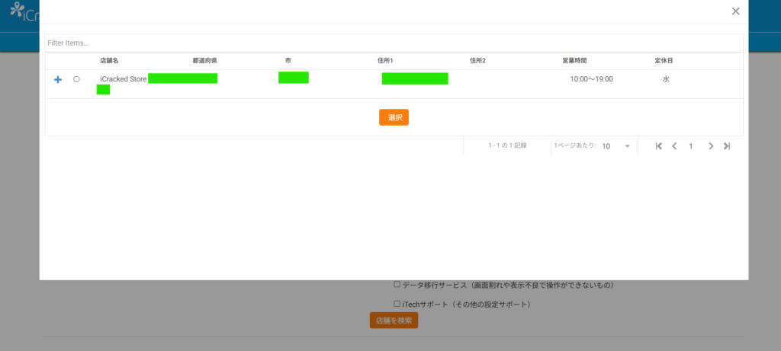
Task: Check the データ移行サービス checkbox
Action: (397, 285)
